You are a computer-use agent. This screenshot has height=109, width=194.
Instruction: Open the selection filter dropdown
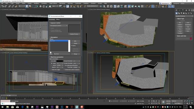tap(22, 6)
